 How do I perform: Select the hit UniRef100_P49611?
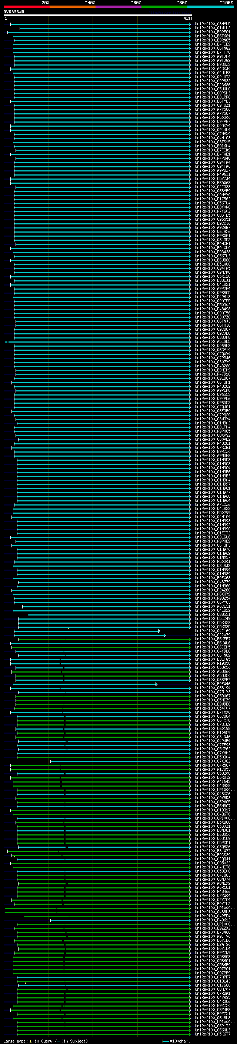click(x=212, y=175)
